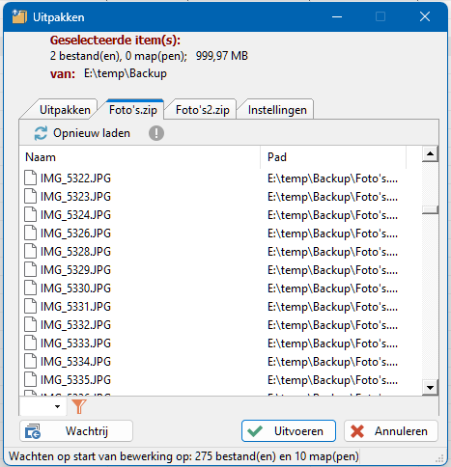Click red cross icon on Annuleren
The image size is (451, 467).
(357, 431)
